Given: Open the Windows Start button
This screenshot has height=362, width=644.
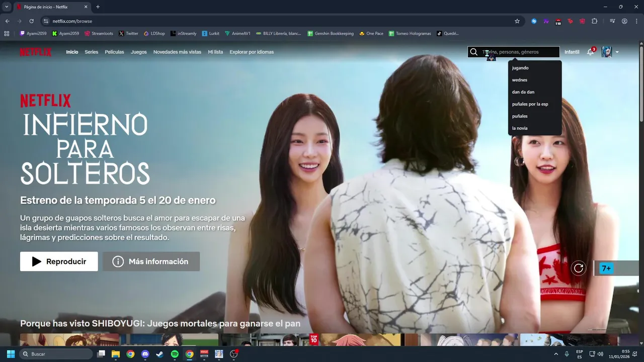Looking at the screenshot, I should coord(11,354).
